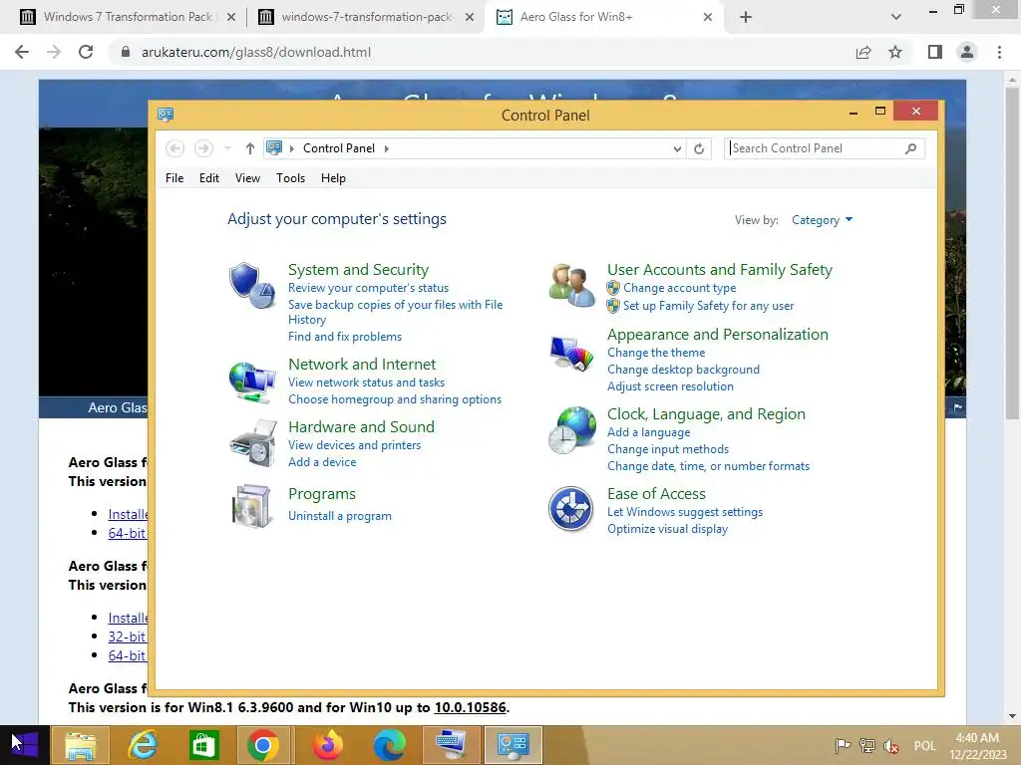Click the Control Panel forward arrow
The width and height of the screenshot is (1021, 765).
203,148
